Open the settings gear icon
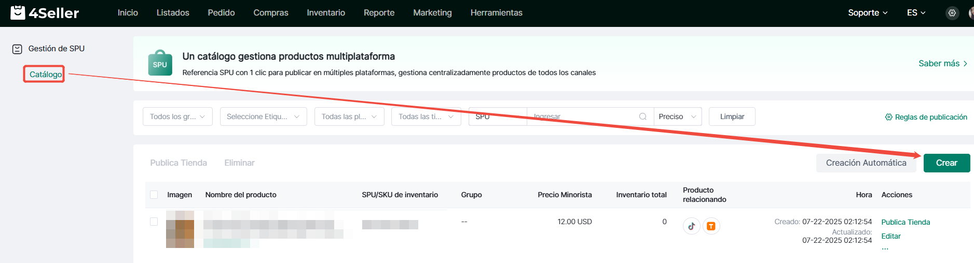Image resolution: width=974 pixels, height=263 pixels. (952, 13)
